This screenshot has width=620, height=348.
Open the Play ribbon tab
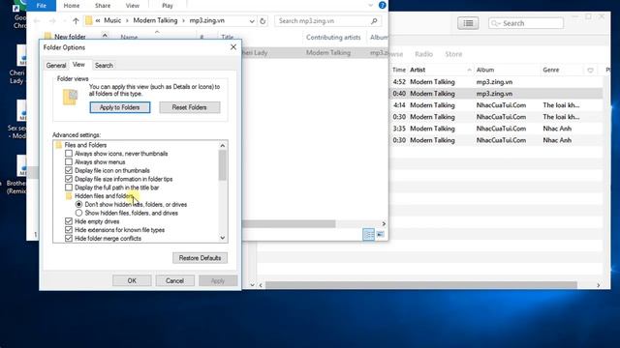click(168, 6)
